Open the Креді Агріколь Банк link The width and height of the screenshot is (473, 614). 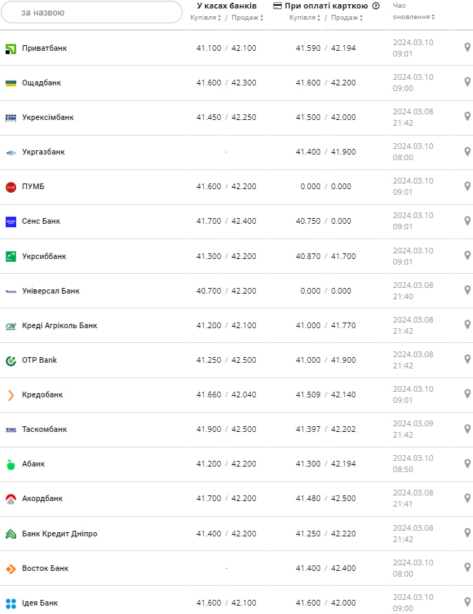(x=59, y=325)
